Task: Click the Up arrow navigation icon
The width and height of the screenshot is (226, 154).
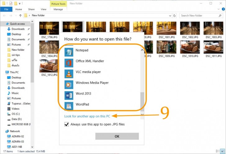Action: point(20,15)
